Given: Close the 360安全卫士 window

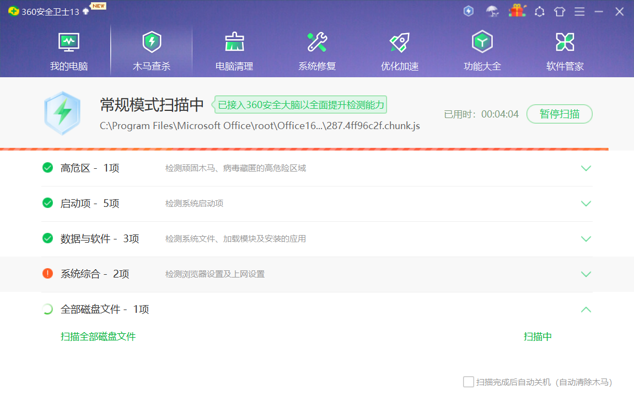Looking at the screenshot, I should click(x=620, y=12).
